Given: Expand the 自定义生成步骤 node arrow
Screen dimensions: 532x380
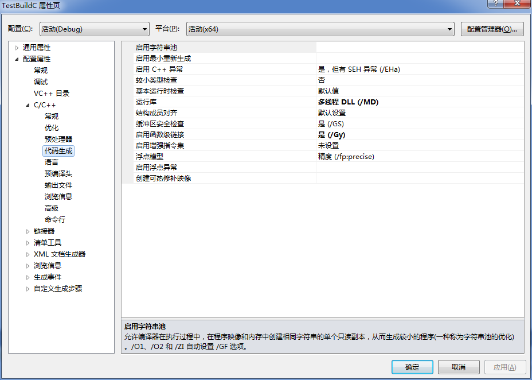Looking at the screenshot, I should (x=28, y=289).
